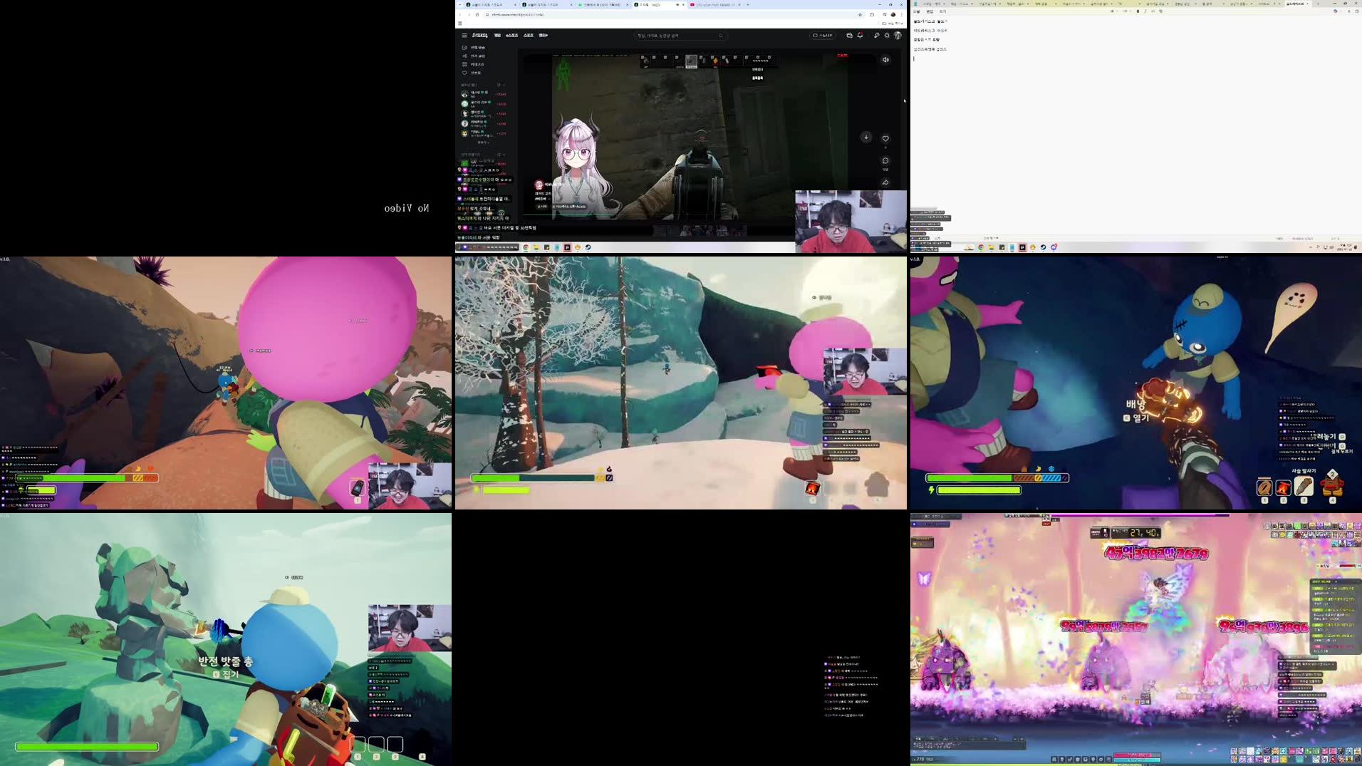Bookmark the page with the star icon
This screenshot has width=1362, height=766.
coord(860,14)
